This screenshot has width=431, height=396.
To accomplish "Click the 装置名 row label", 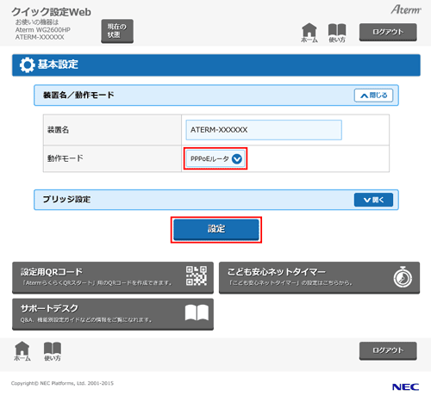I will pos(58,130).
